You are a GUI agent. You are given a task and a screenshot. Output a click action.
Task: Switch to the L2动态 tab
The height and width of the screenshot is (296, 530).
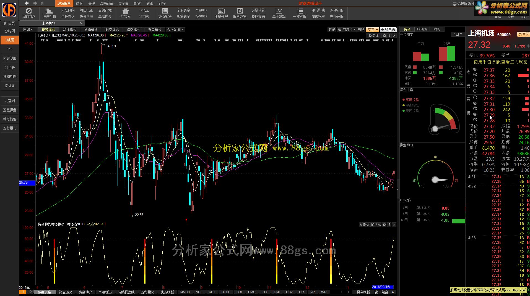coord(422,29)
